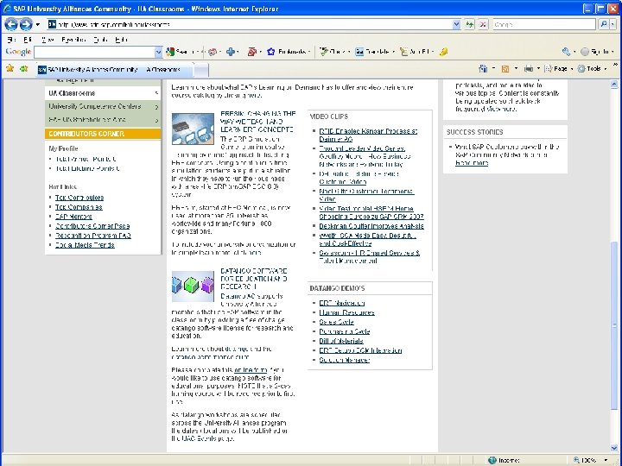Open the ERP Navigation datango demo
This screenshot has height=466, width=622.
click(342, 303)
